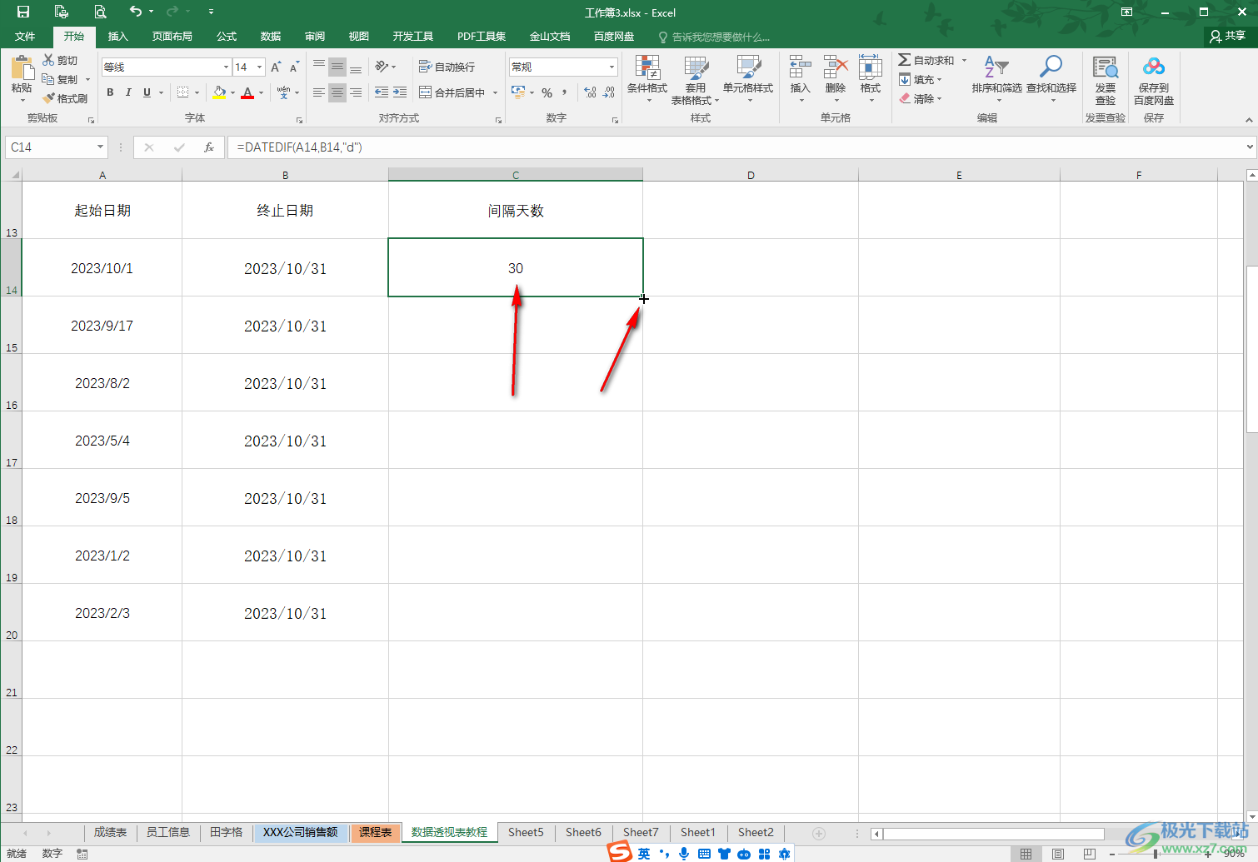Expand the AutoSum (自动求和) dropdown arrow
The width and height of the screenshot is (1258, 862).
click(x=964, y=60)
